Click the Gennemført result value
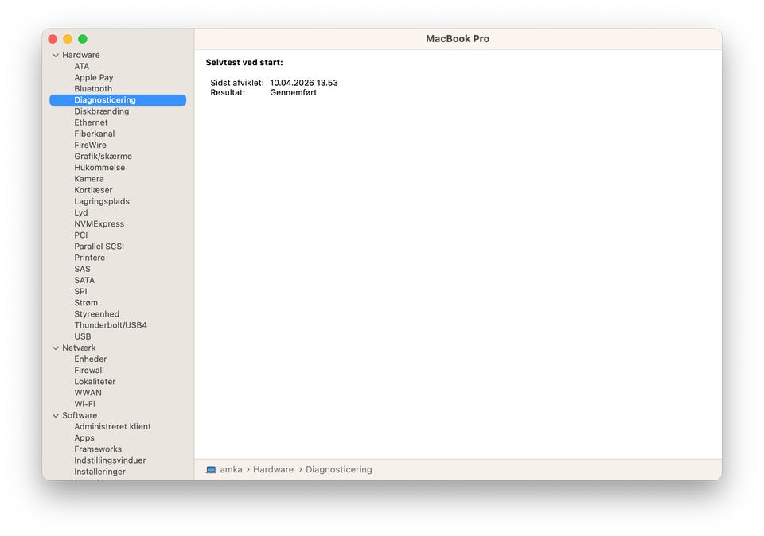764x536 pixels. [294, 92]
